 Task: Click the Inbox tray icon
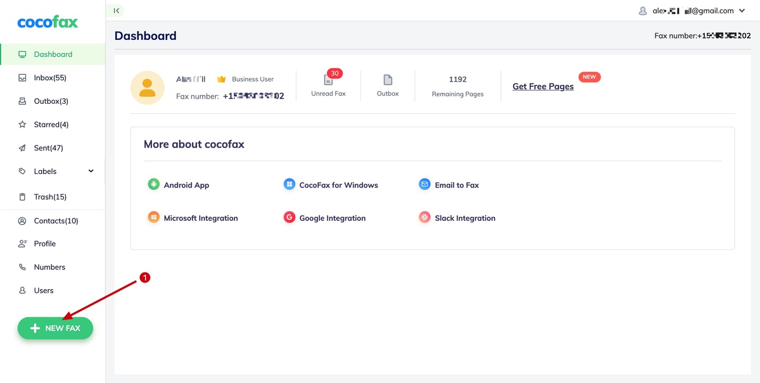(22, 78)
